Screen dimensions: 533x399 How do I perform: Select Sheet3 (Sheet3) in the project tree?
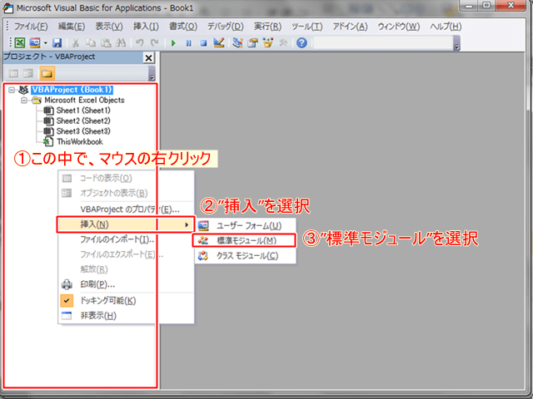click(x=83, y=131)
